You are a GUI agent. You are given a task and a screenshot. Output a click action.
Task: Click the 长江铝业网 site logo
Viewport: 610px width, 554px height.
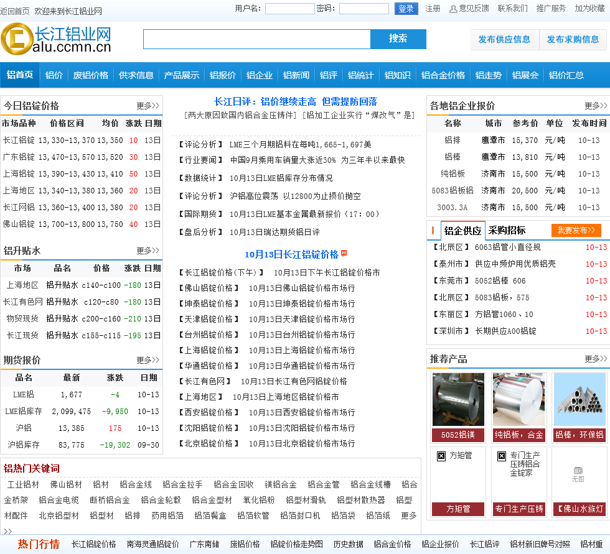[56, 39]
